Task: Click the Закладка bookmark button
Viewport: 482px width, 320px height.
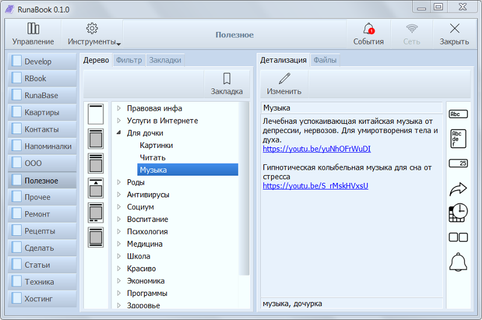Action: 227,84
